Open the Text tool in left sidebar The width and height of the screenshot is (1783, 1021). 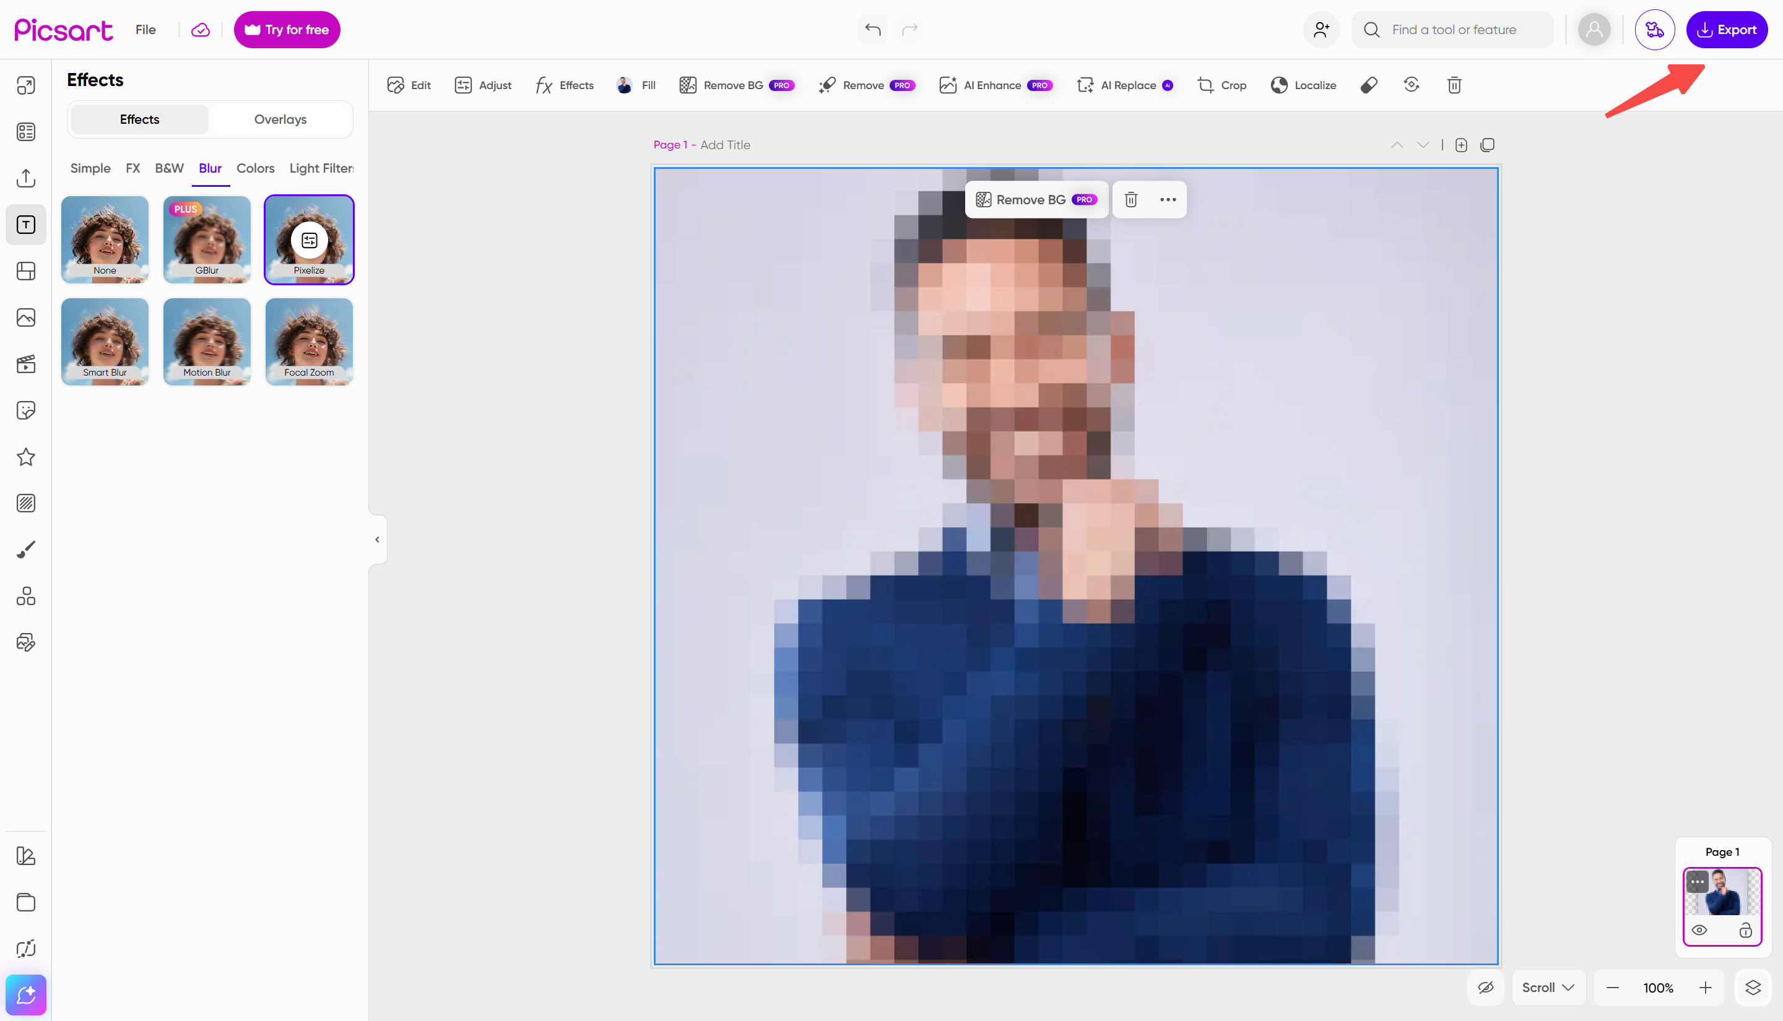[x=26, y=225]
